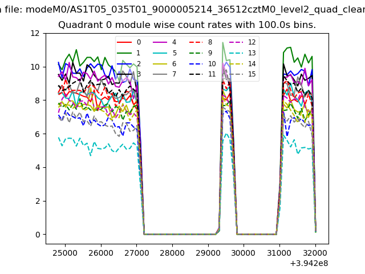
Task: Click the magenta dashed legend entry 12
Action: [x=241, y=42]
